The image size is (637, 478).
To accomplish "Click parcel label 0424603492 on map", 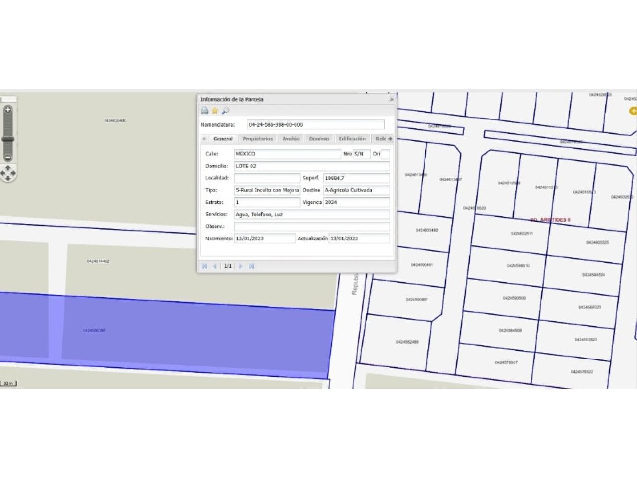I will click(x=427, y=231).
